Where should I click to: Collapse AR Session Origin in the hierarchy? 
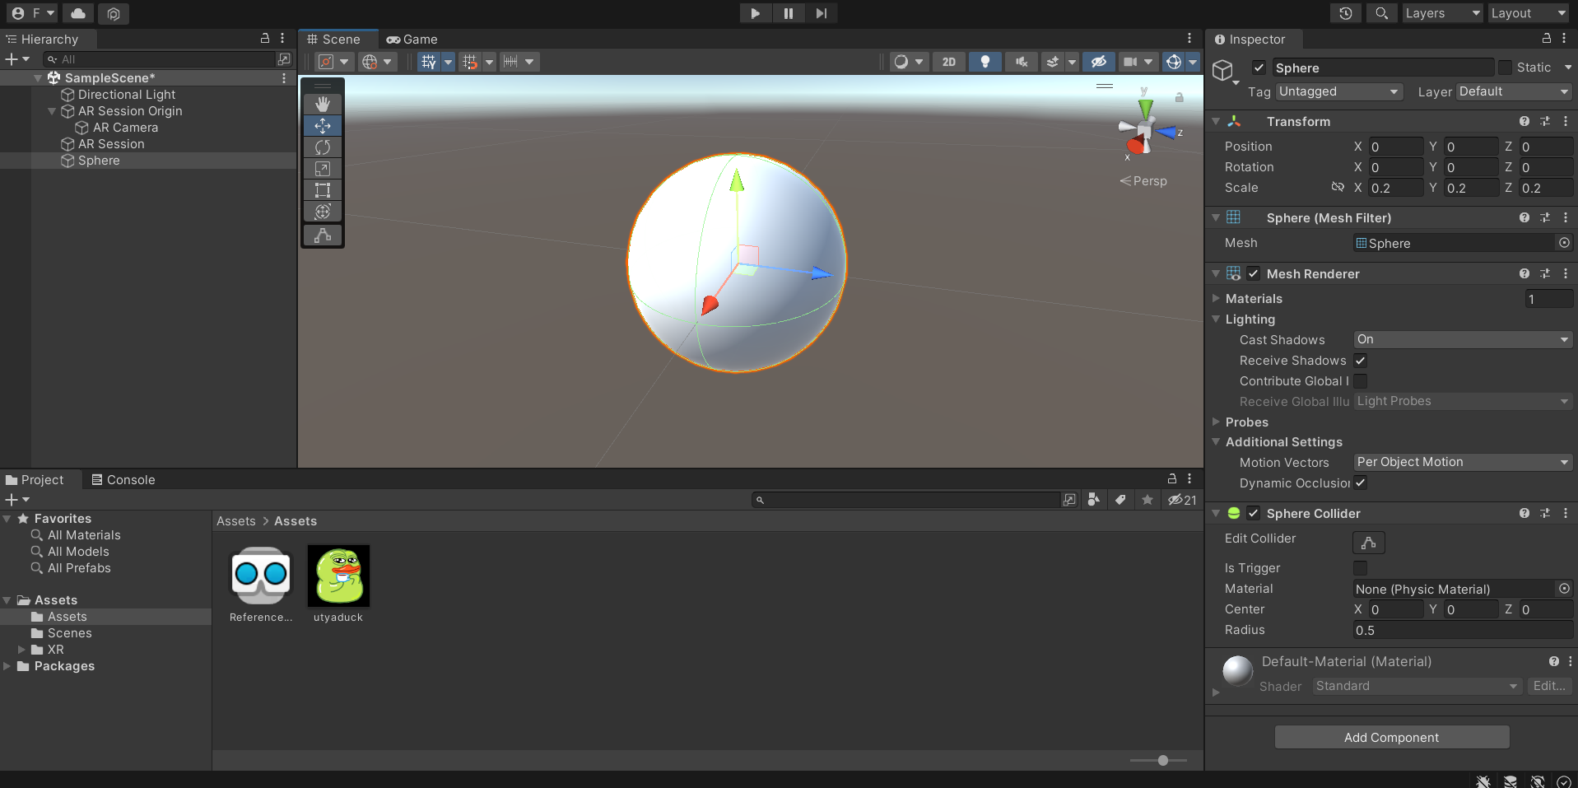click(53, 111)
